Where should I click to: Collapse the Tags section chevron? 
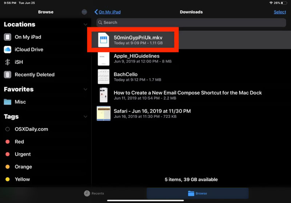(85, 117)
